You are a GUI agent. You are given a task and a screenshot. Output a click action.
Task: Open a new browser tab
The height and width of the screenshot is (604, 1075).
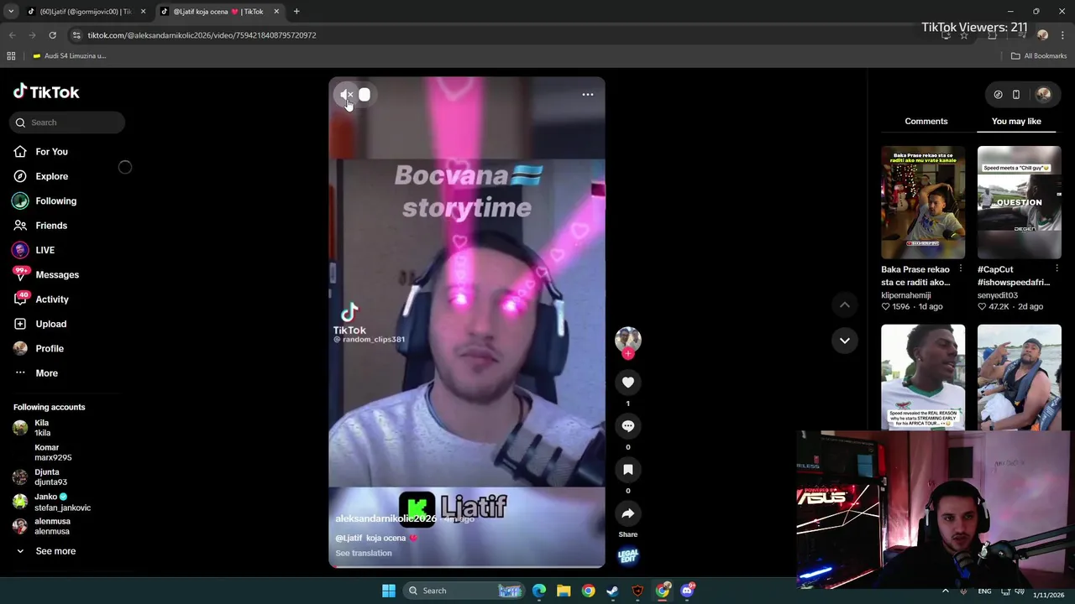pyautogui.click(x=296, y=12)
